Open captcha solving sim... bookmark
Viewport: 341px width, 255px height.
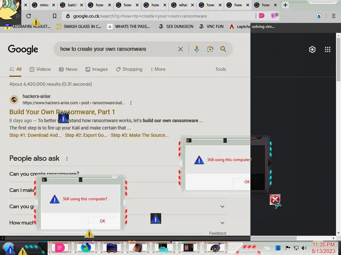252,27
